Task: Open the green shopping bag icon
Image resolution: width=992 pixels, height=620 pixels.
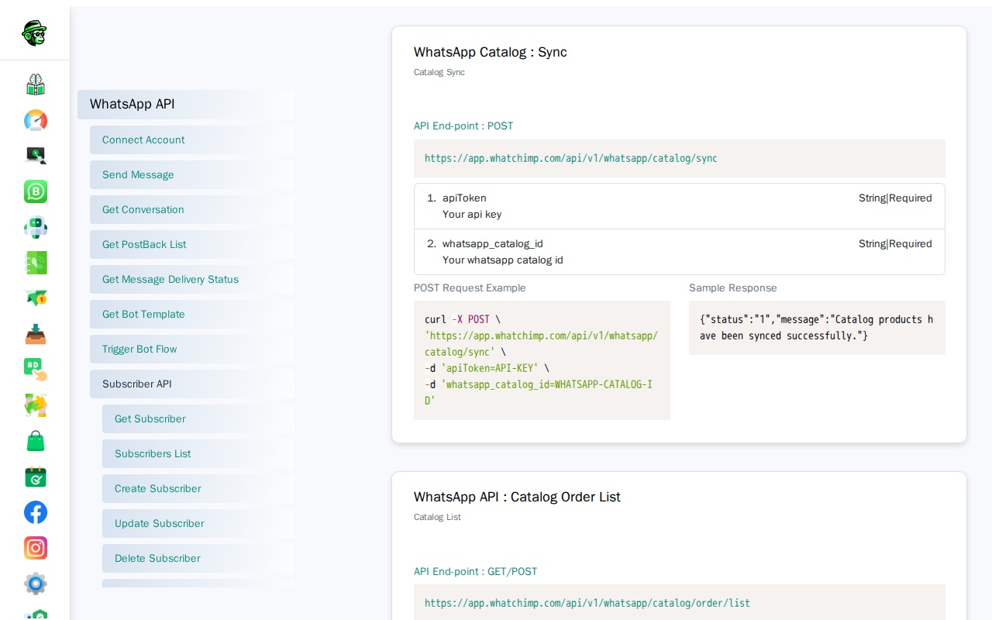Action: click(36, 441)
